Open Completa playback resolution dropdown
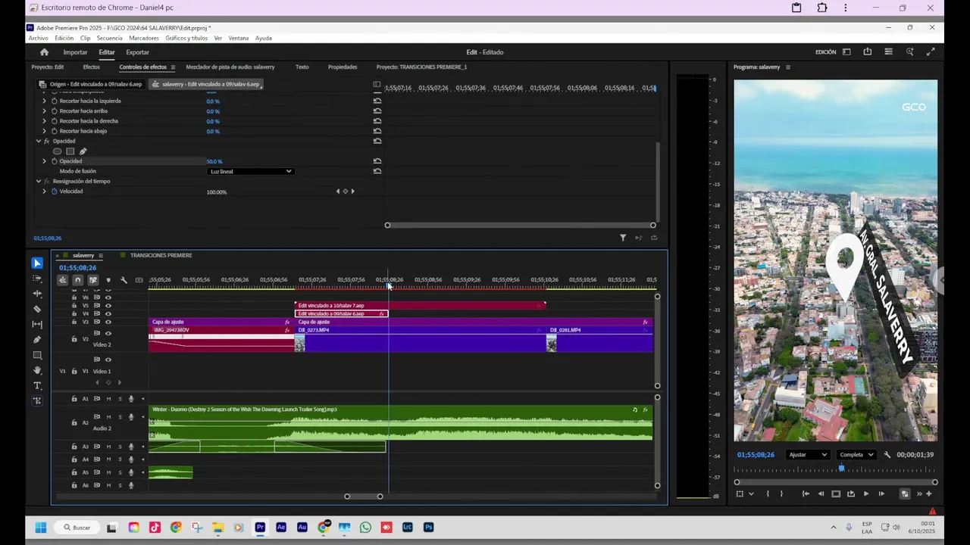The image size is (970, 545). pyautogui.click(x=856, y=455)
